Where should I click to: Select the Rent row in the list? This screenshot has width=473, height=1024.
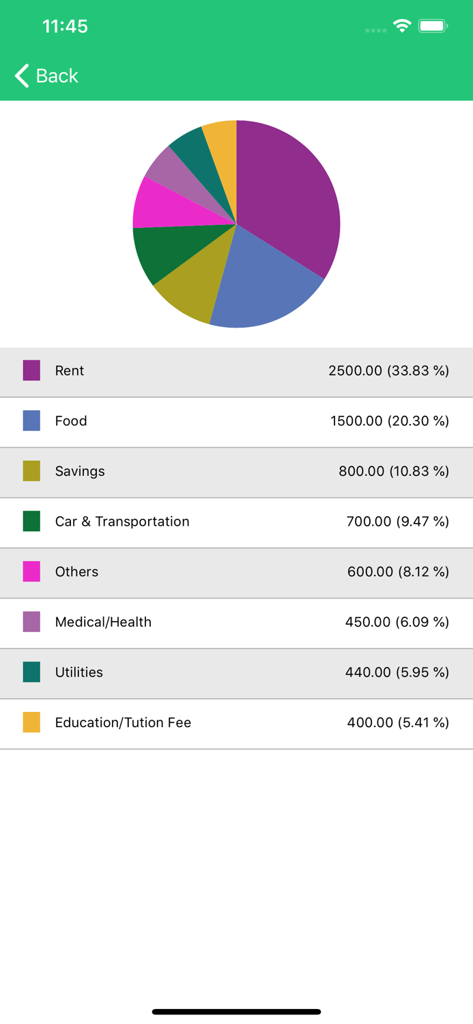point(236,371)
